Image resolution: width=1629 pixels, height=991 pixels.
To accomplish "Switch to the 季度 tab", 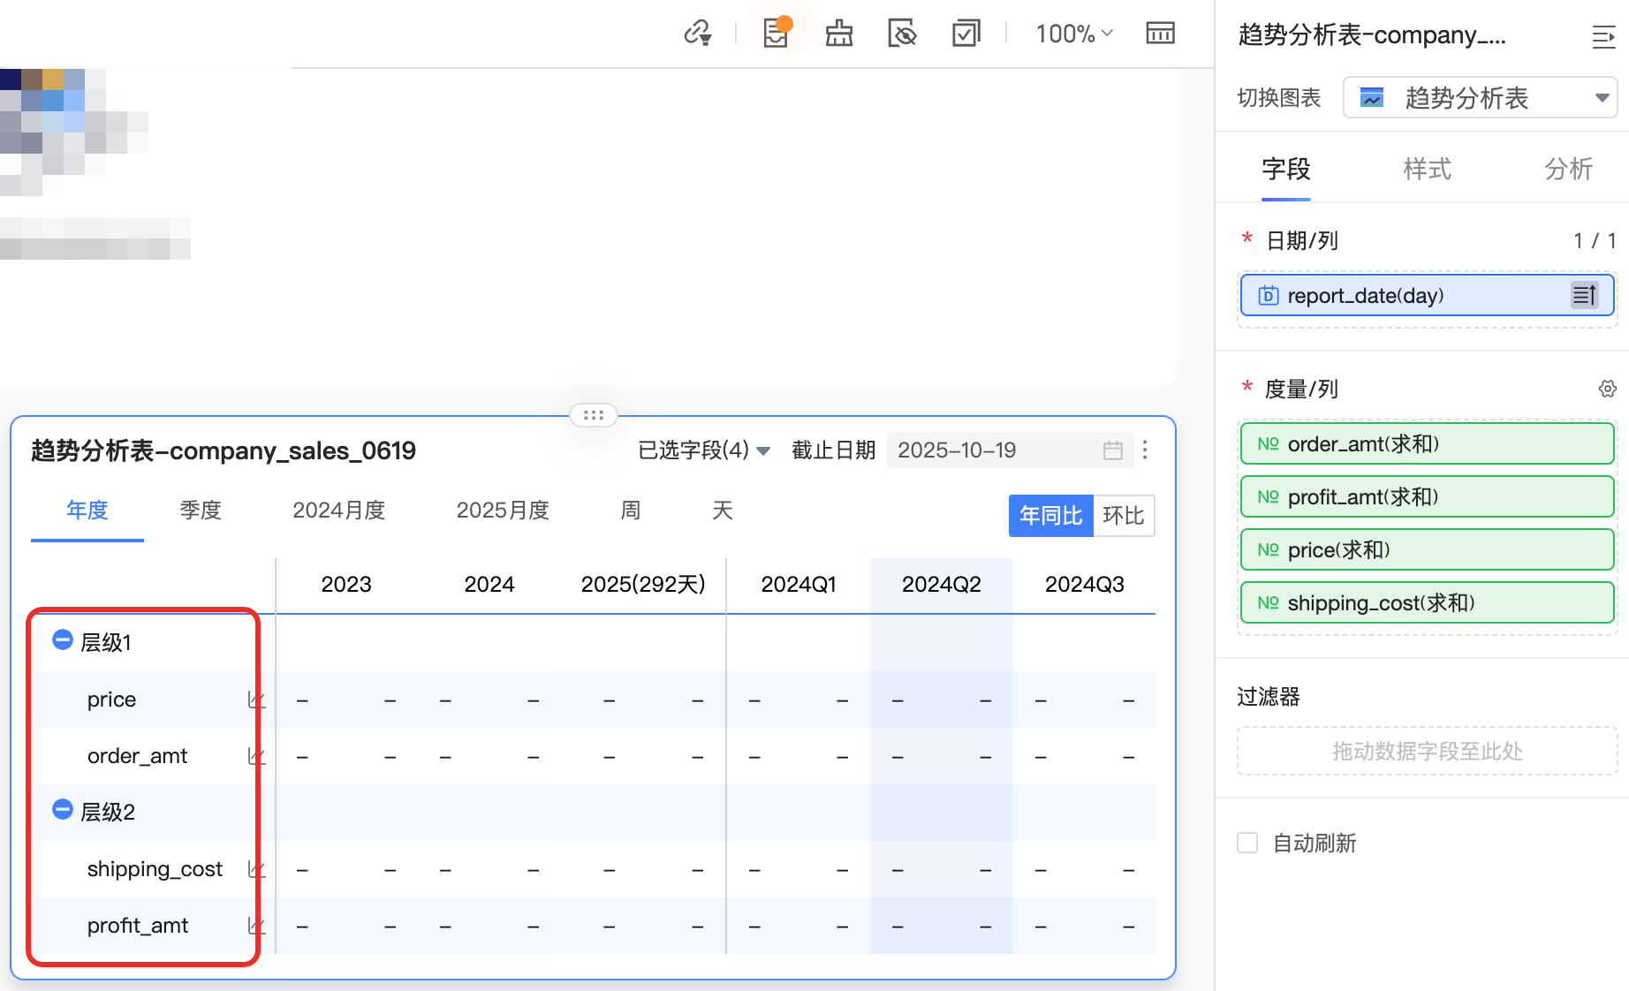I will [201, 511].
